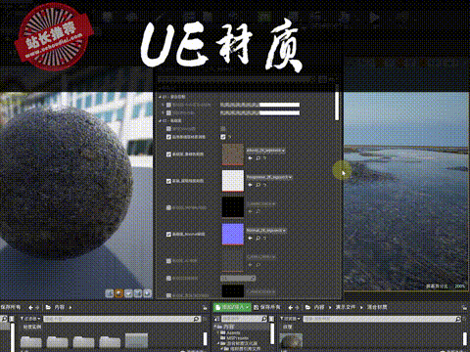Image resolution: width=470 pixels, height=352 pixels.
Task: Toggle first white color bar parameter override
Action: point(168,105)
